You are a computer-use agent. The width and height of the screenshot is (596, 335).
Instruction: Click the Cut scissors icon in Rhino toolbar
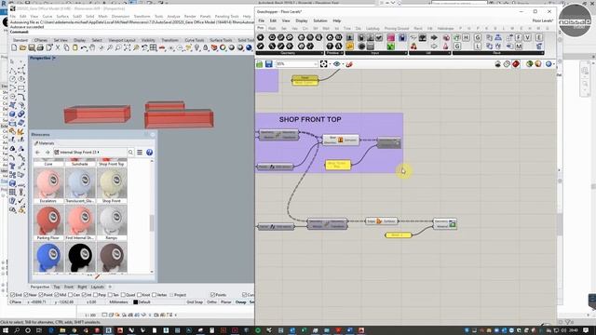coord(58,47)
